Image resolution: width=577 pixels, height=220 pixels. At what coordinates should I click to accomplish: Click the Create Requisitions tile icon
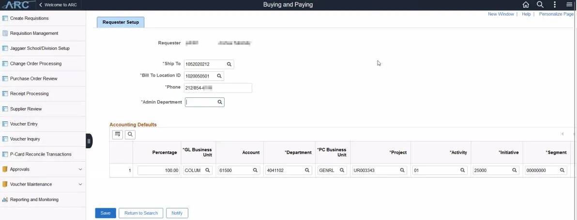click(x=5, y=18)
